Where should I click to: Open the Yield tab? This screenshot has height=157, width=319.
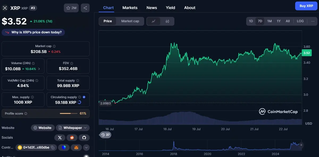coord(170,8)
